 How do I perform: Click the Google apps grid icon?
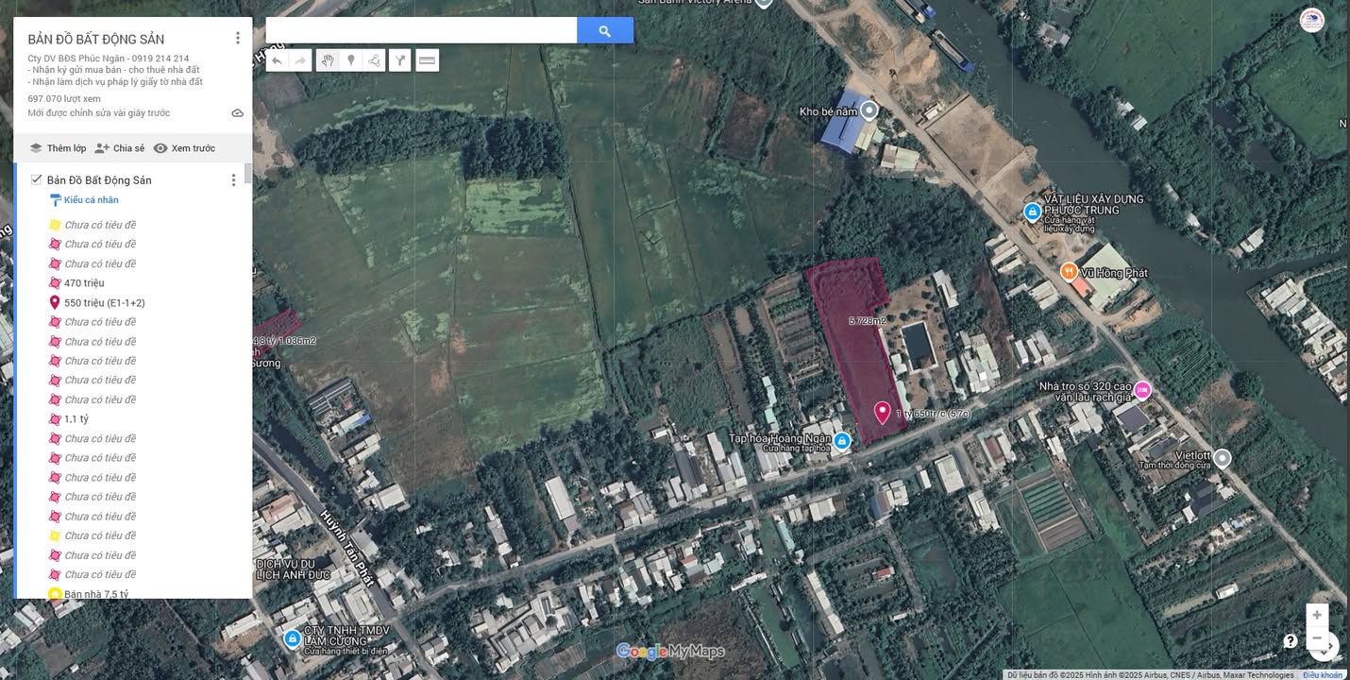(x=1276, y=21)
